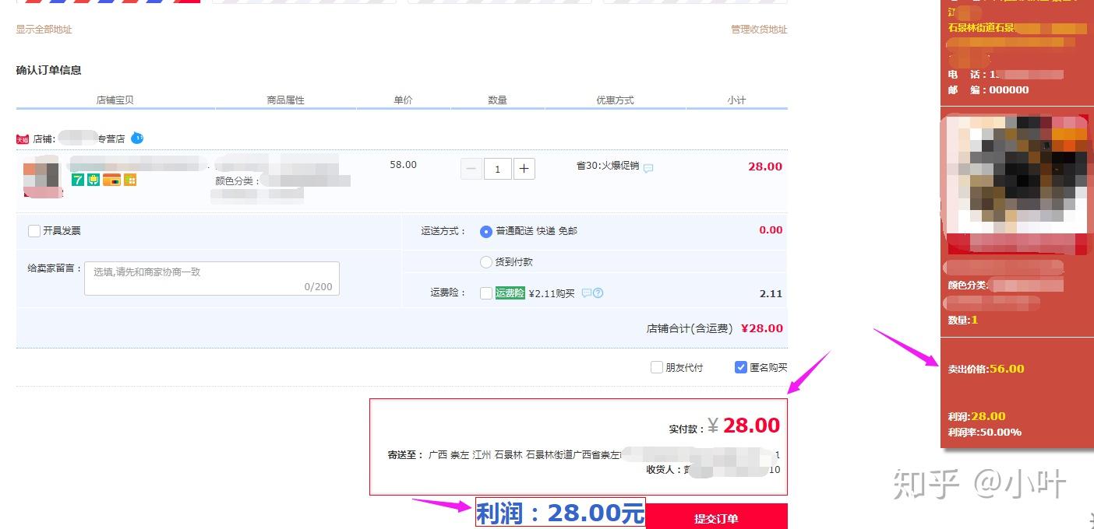Viewport: 1094px width, 529px height.
Task: Uncheck the 匿名购买 anonymous purchase box
Action: click(x=741, y=367)
